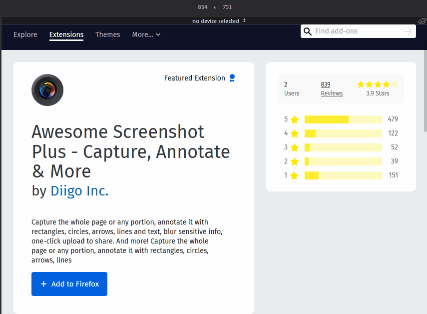Toggle the rotate viewport icon
Screen dimensions: 427x314
coord(423,21)
